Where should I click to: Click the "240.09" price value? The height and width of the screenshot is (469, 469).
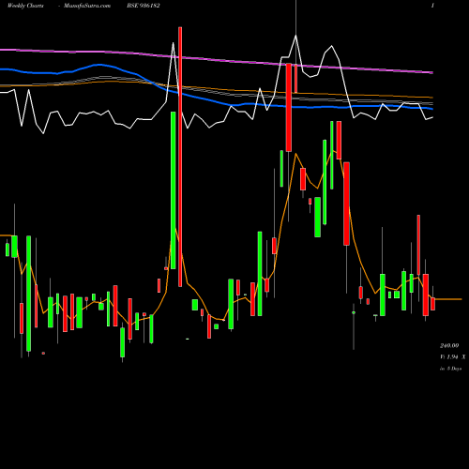pyautogui.click(x=449, y=345)
